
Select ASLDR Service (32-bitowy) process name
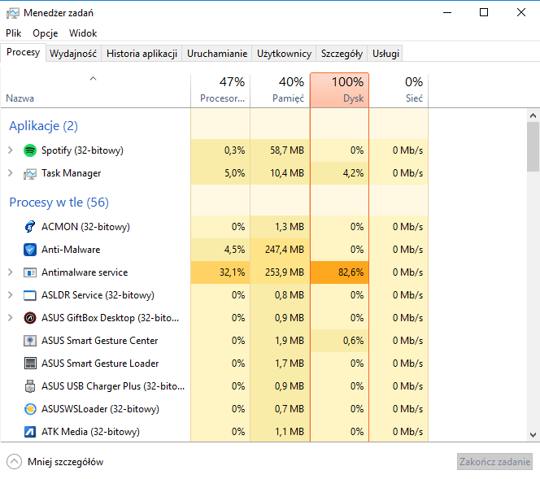pos(98,295)
